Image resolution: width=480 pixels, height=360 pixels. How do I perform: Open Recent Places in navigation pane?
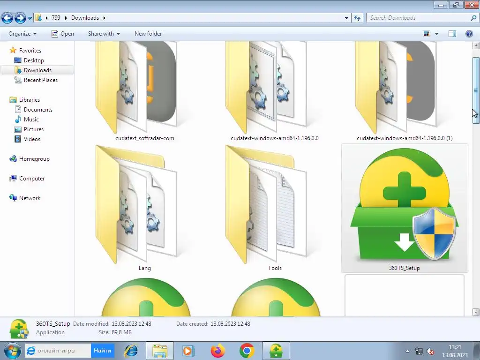point(41,80)
